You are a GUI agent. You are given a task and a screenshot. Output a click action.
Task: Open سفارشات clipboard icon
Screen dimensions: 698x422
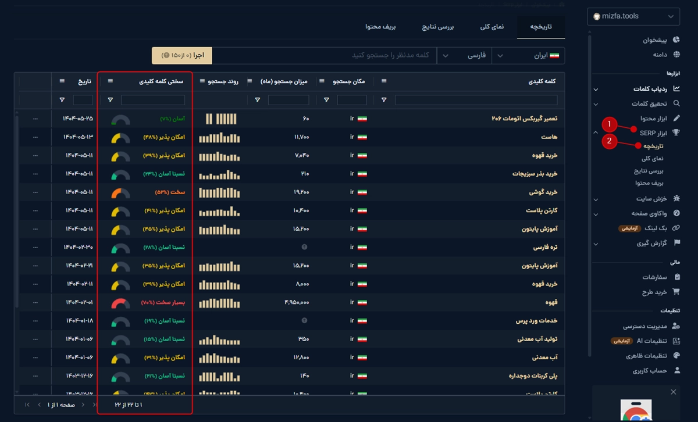click(x=676, y=277)
